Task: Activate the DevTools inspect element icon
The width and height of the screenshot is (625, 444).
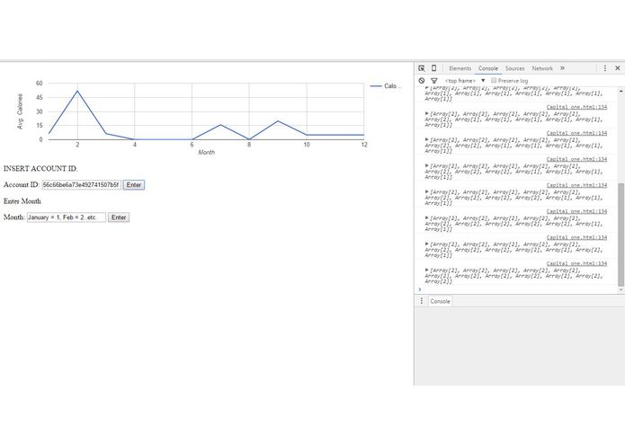Action: point(422,68)
